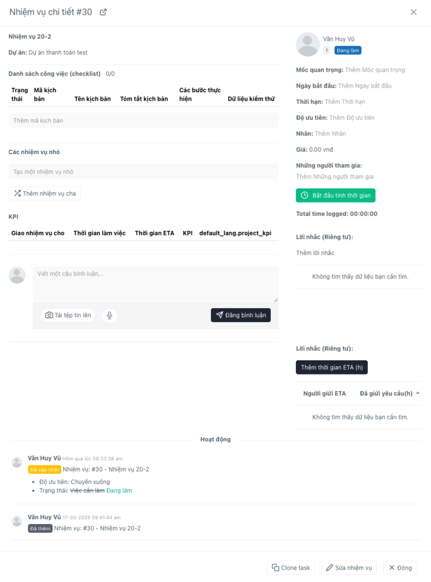Sort the Đã gửi yêu cầu(h) column
Image resolution: width=431 pixels, height=582 pixels.
coord(390,393)
